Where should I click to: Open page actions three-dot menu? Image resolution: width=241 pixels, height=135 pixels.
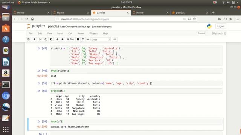pos(184,19)
